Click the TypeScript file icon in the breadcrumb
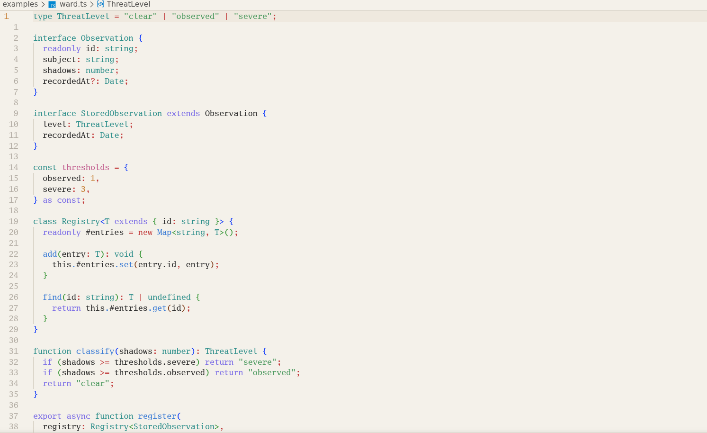This screenshot has height=433, width=707. 52,4
